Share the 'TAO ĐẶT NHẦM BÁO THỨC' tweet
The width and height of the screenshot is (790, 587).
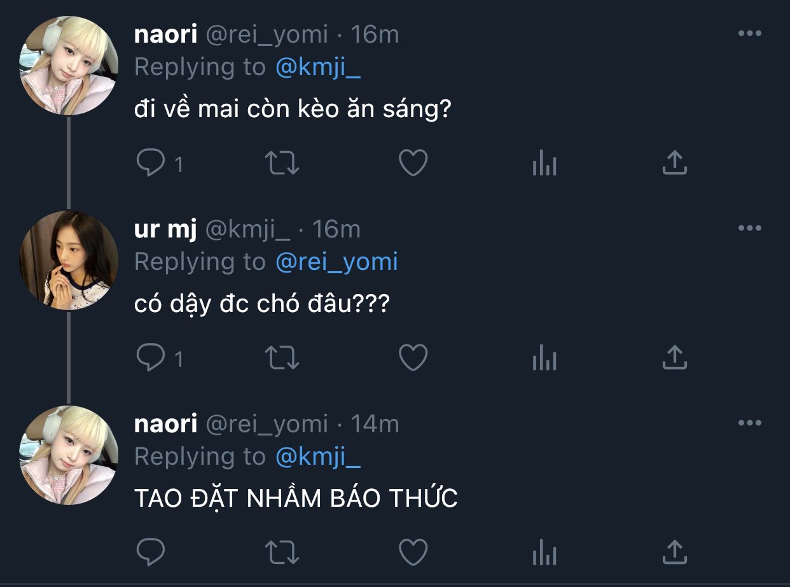tap(675, 552)
